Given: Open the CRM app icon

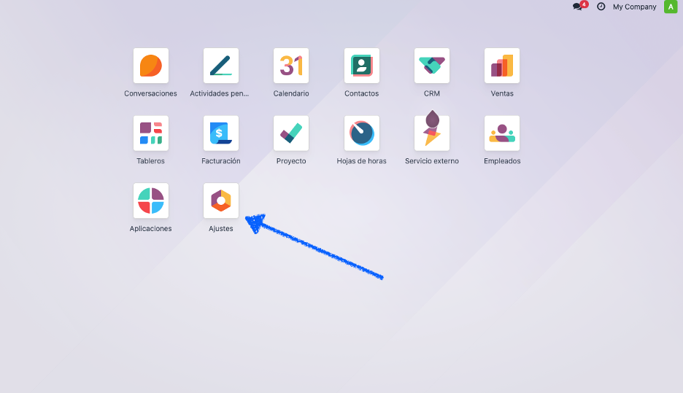Looking at the screenshot, I should click(x=432, y=66).
